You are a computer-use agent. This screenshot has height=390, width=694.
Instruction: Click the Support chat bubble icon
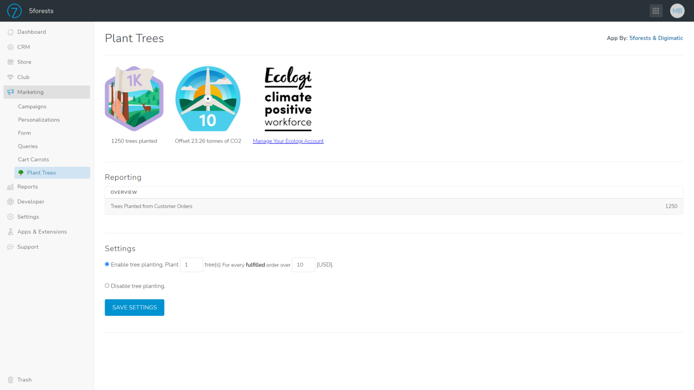(10, 247)
